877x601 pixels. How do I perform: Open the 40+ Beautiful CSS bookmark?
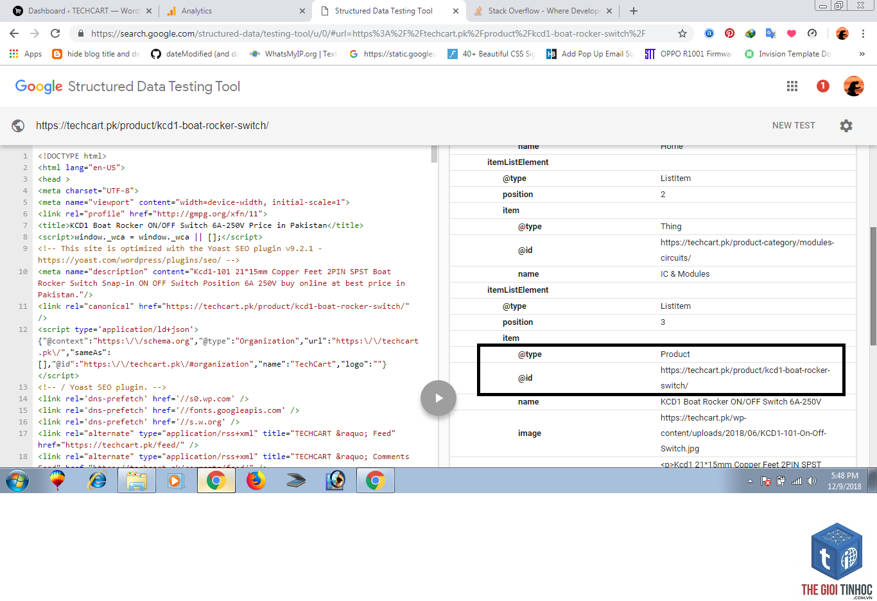point(491,54)
